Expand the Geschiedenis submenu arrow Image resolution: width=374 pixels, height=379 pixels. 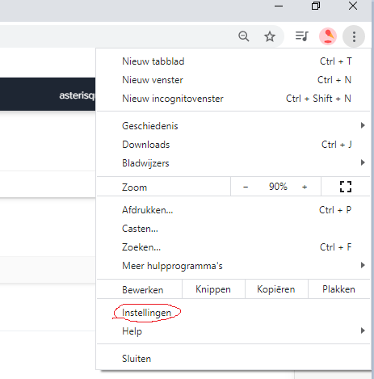363,125
